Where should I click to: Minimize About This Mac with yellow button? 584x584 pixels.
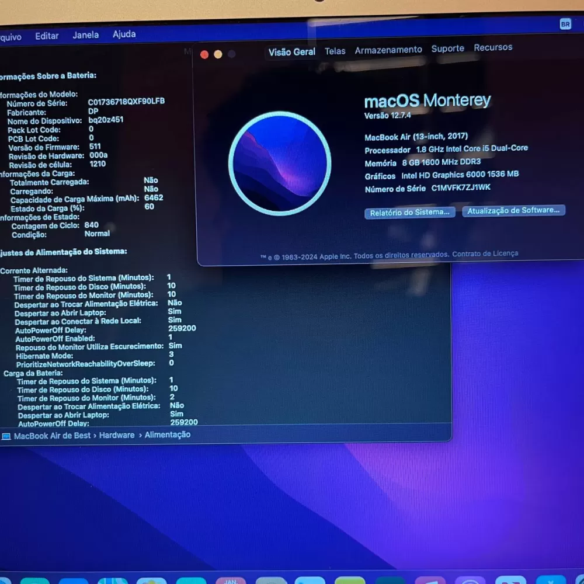(218, 54)
